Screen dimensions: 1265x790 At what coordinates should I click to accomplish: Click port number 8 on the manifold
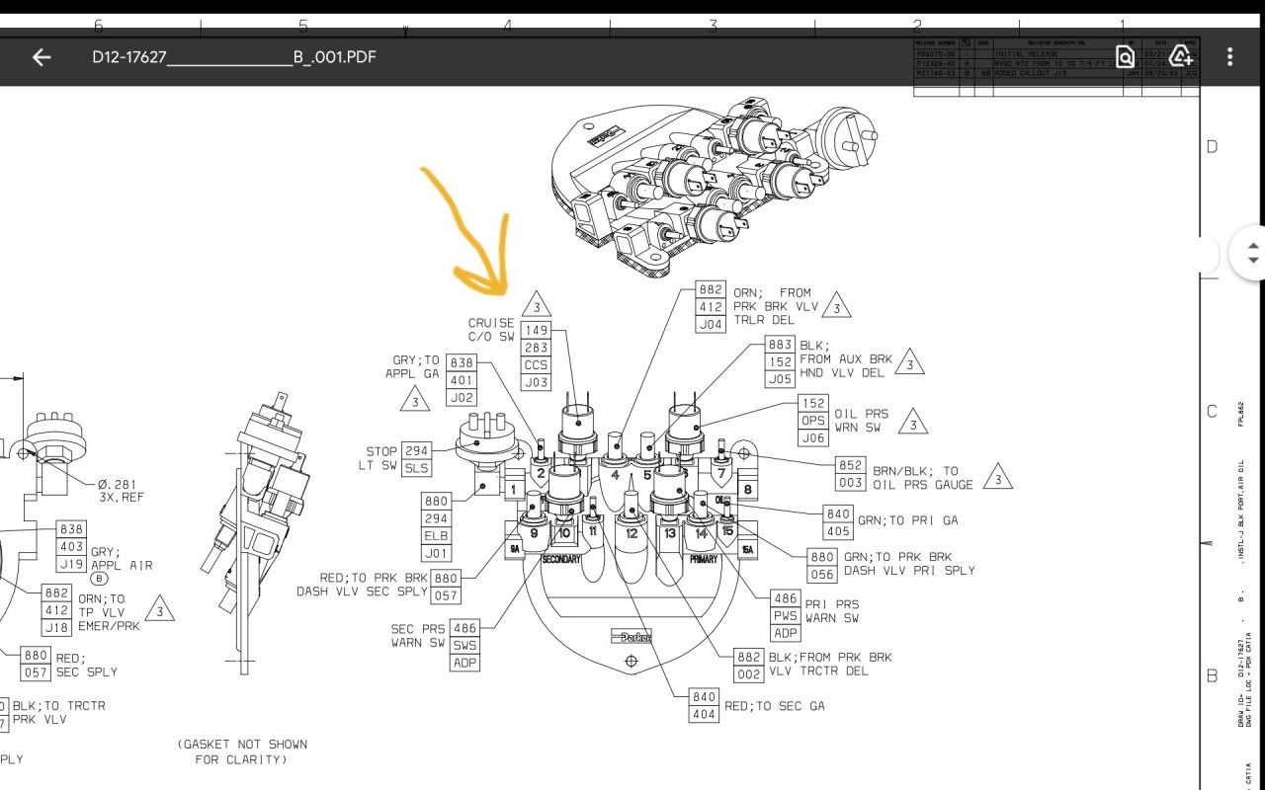coord(747,488)
